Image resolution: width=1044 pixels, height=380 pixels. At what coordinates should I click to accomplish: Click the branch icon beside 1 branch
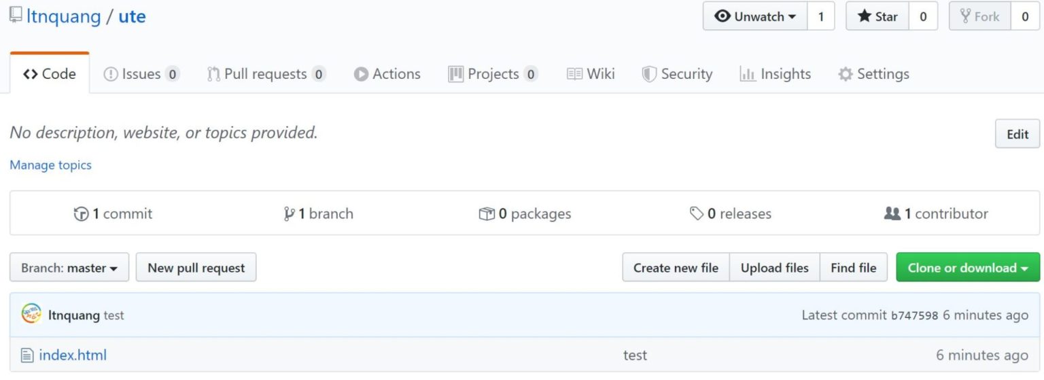tap(289, 214)
